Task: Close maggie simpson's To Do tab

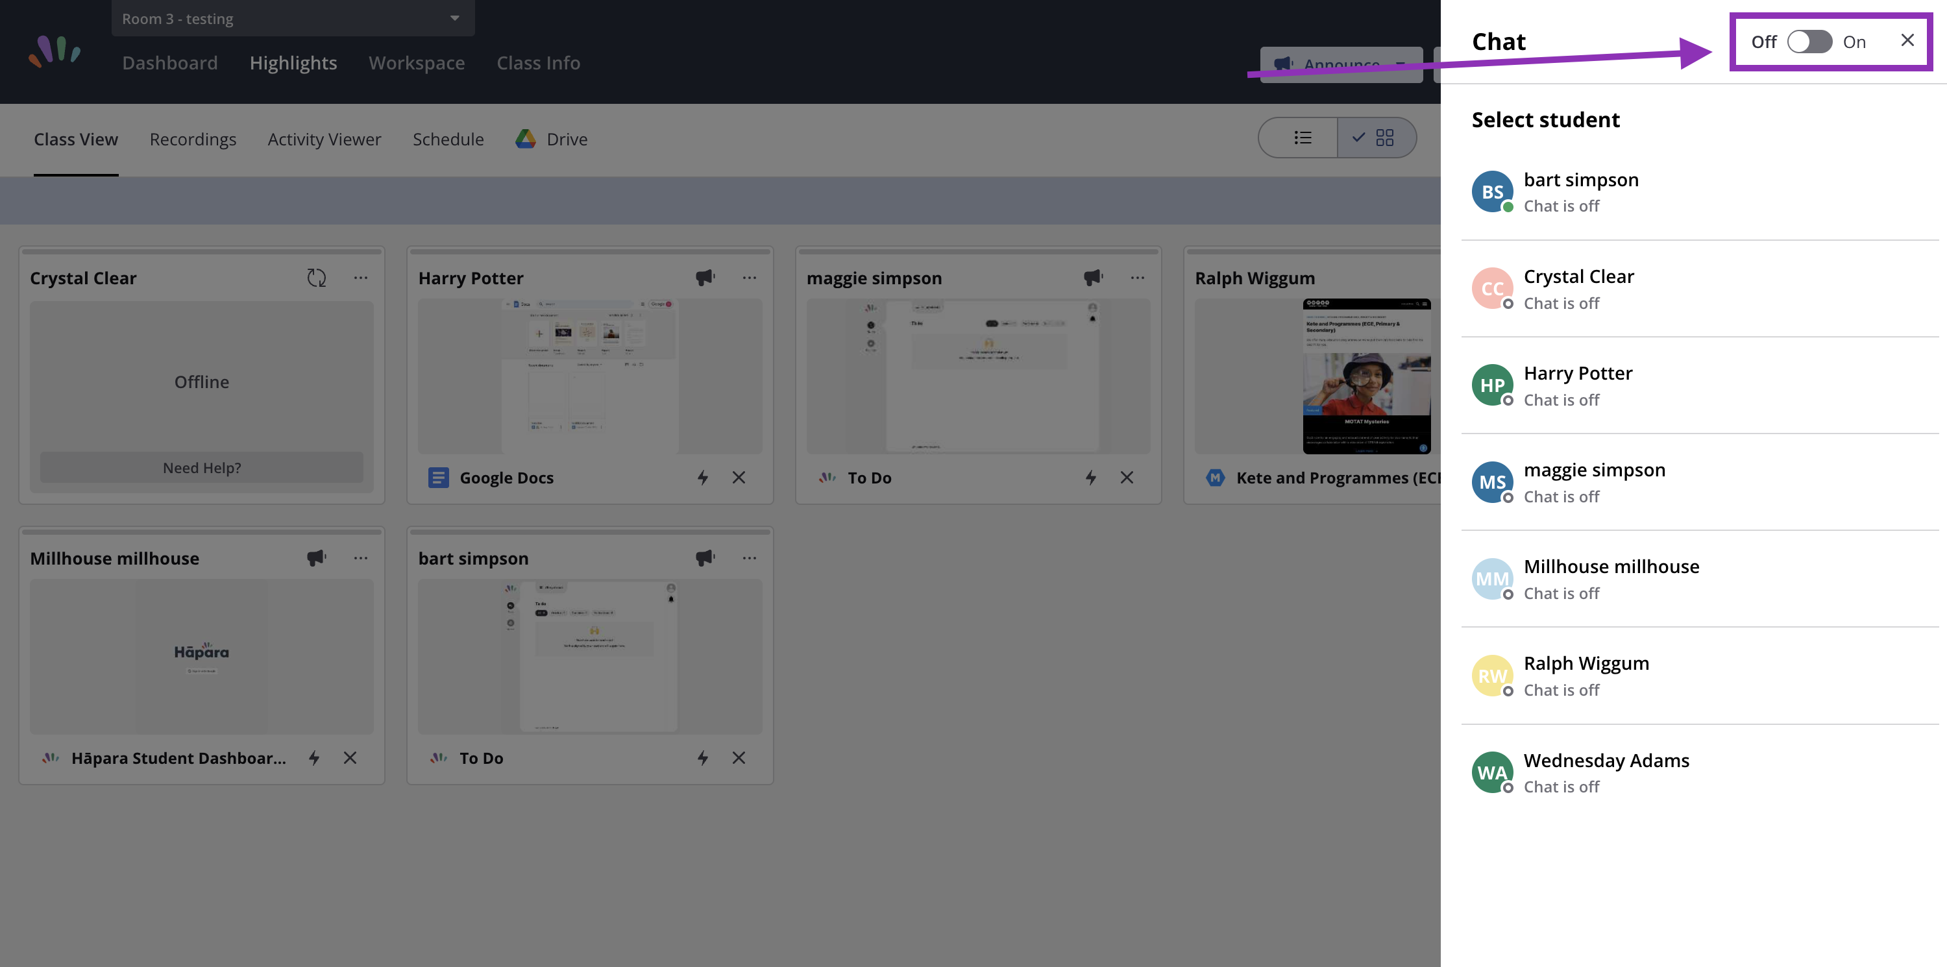Action: [x=1127, y=478]
